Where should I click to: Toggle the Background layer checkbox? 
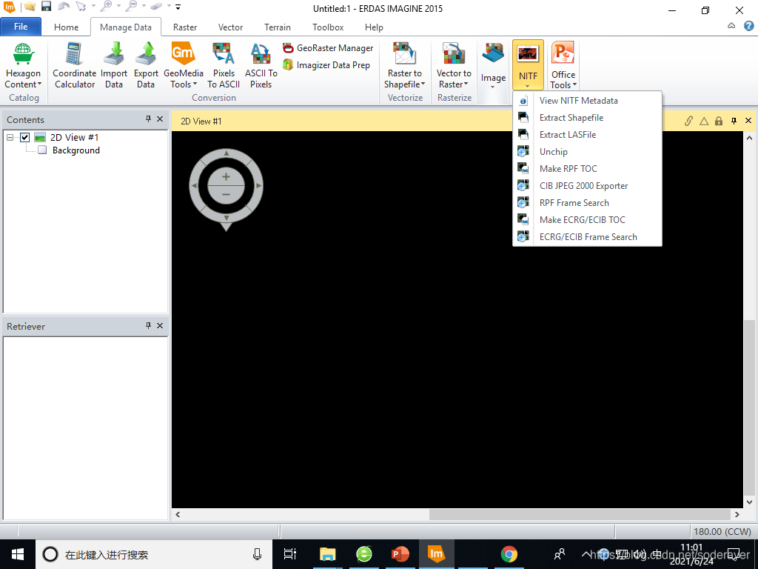coord(42,150)
